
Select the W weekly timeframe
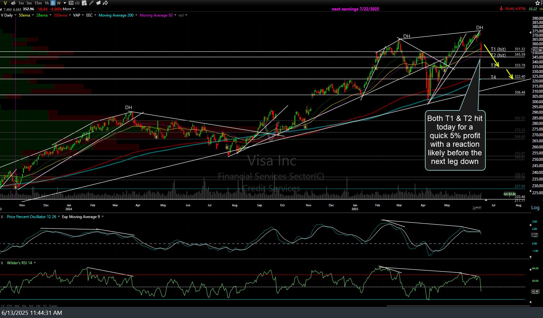coord(59,3)
